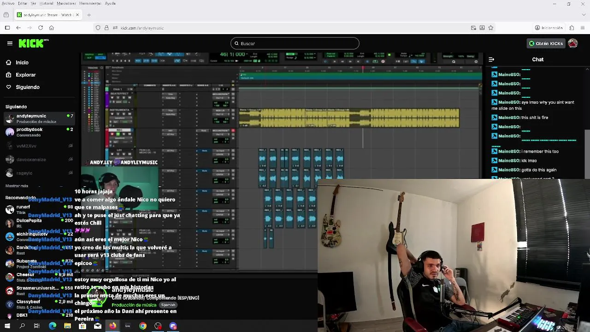The image size is (590, 332).
Task: Click the browser forward arrow
Action: (29, 28)
